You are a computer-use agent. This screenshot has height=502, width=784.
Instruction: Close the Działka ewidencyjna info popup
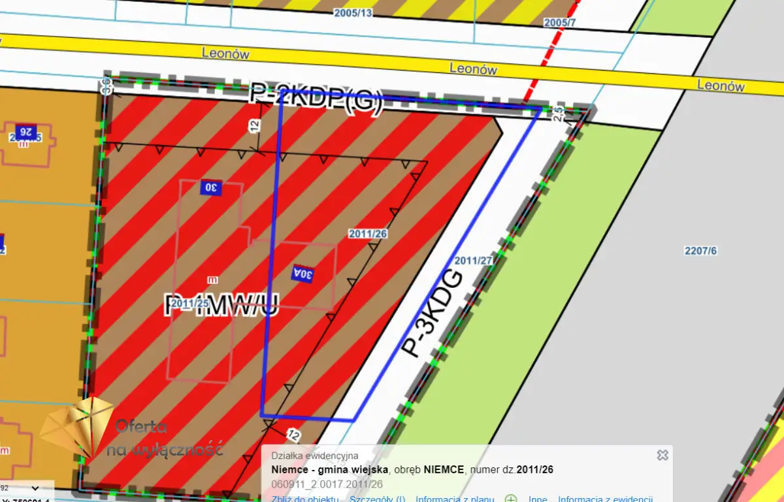point(662,455)
